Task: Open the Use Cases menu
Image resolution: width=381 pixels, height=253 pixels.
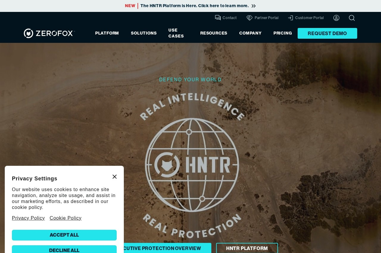Action: click(176, 33)
